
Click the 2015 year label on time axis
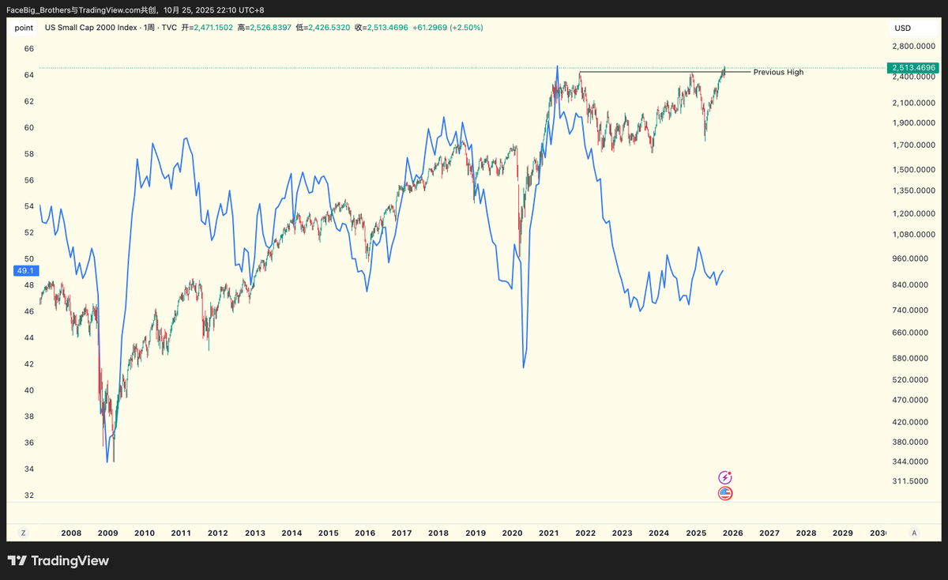328,533
